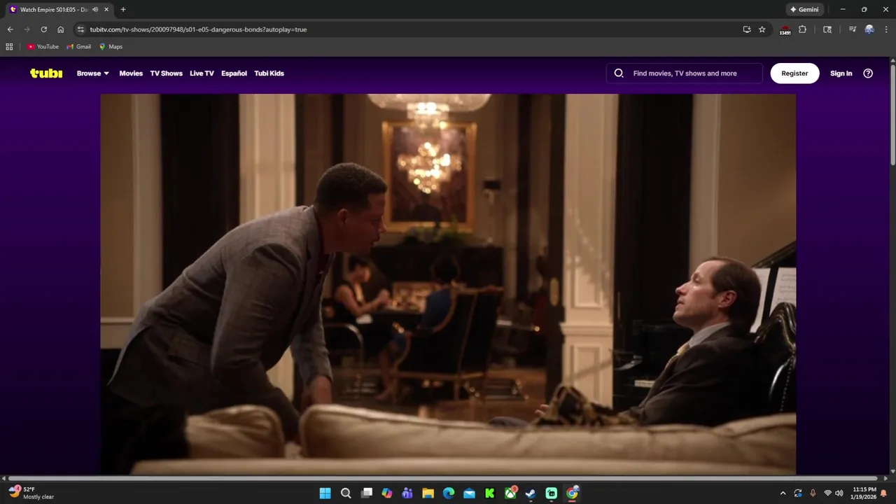Go to the TV Shows page
This screenshot has height=504, width=896.
166,73
